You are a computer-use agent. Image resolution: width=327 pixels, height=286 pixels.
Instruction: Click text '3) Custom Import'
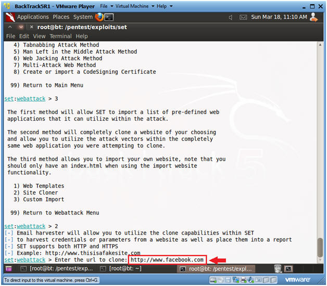coord(39,199)
